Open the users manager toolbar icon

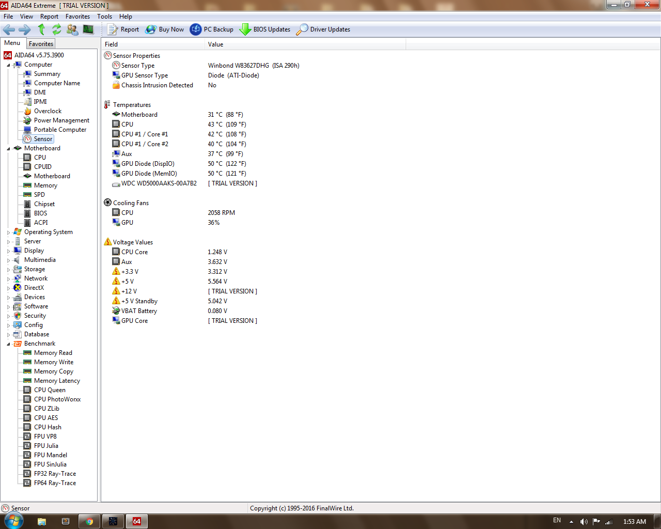[73, 29]
